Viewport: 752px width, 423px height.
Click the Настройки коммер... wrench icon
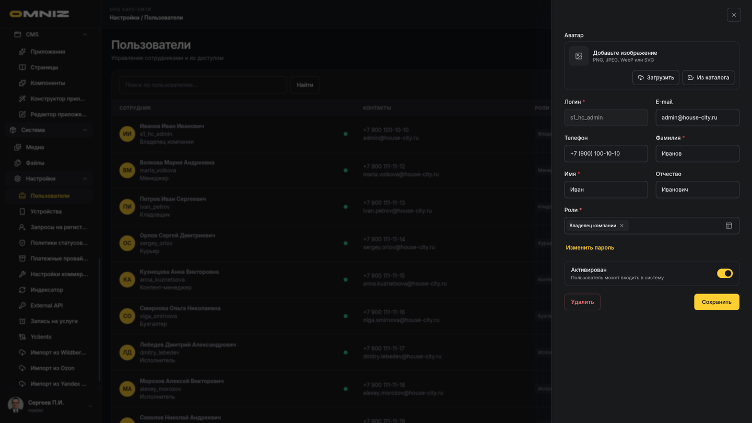pyautogui.click(x=22, y=274)
